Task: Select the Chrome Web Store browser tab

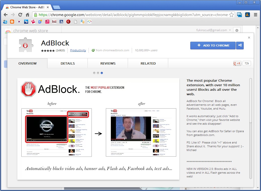Action: coord(27,7)
